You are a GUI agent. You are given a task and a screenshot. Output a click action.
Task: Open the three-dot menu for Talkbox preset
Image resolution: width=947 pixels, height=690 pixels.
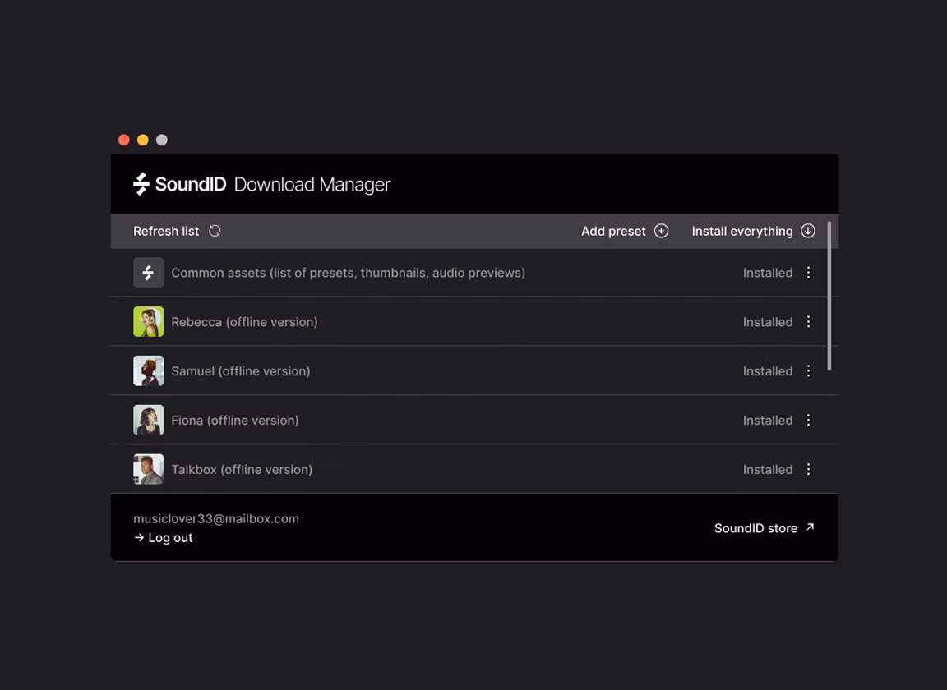808,469
